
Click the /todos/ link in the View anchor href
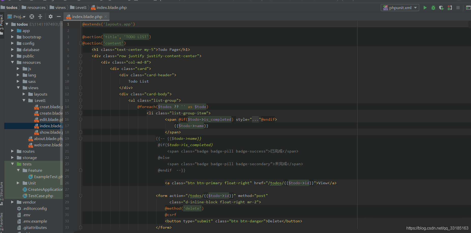[276, 183]
